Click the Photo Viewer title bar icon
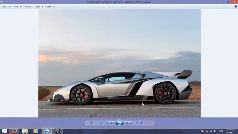The image size is (238, 134). pyautogui.click(x=1, y=2)
